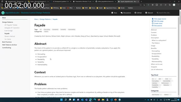Click the browser profile avatar icon
The image size is (181, 102).
(174, 5)
